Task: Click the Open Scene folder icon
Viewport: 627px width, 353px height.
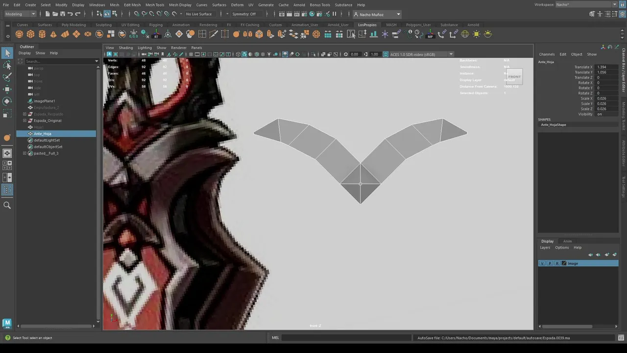Action: [55, 14]
